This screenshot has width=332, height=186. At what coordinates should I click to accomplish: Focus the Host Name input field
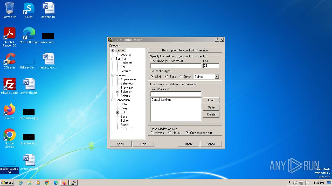coord(176,66)
